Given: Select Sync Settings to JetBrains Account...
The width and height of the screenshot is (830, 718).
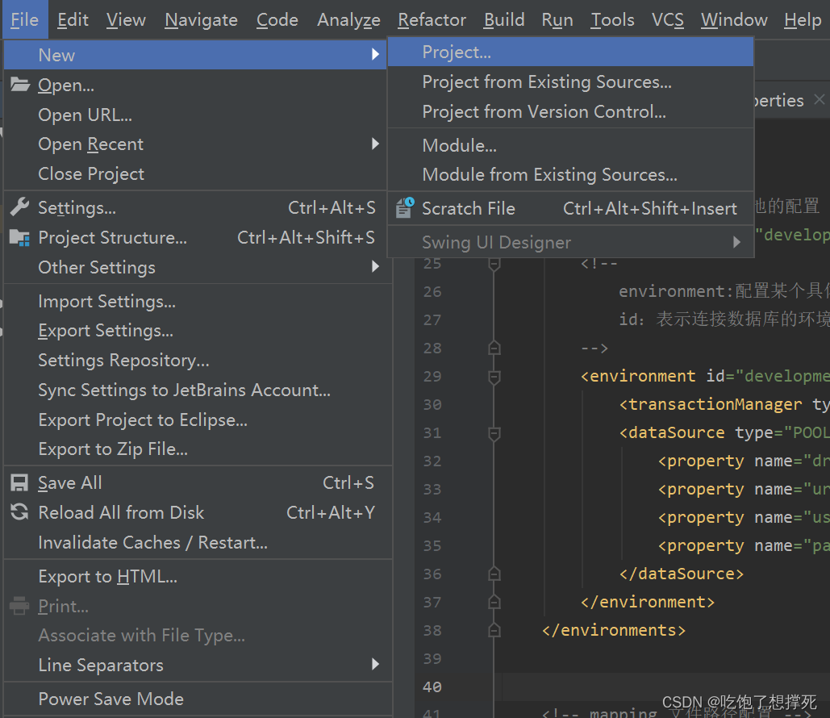Looking at the screenshot, I should pyautogui.click(x=198, y=390).
